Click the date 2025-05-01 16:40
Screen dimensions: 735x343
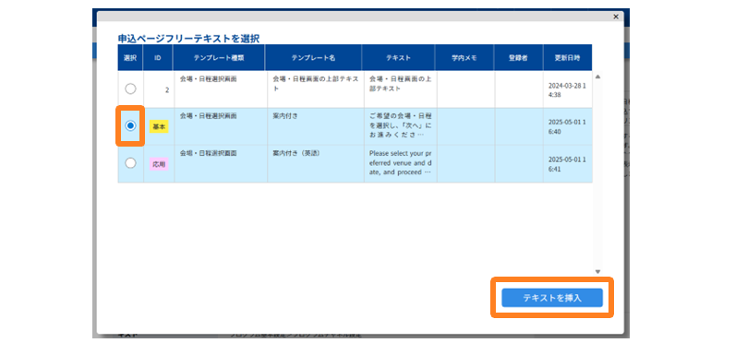pyautogui.click(x=567, y=126)
